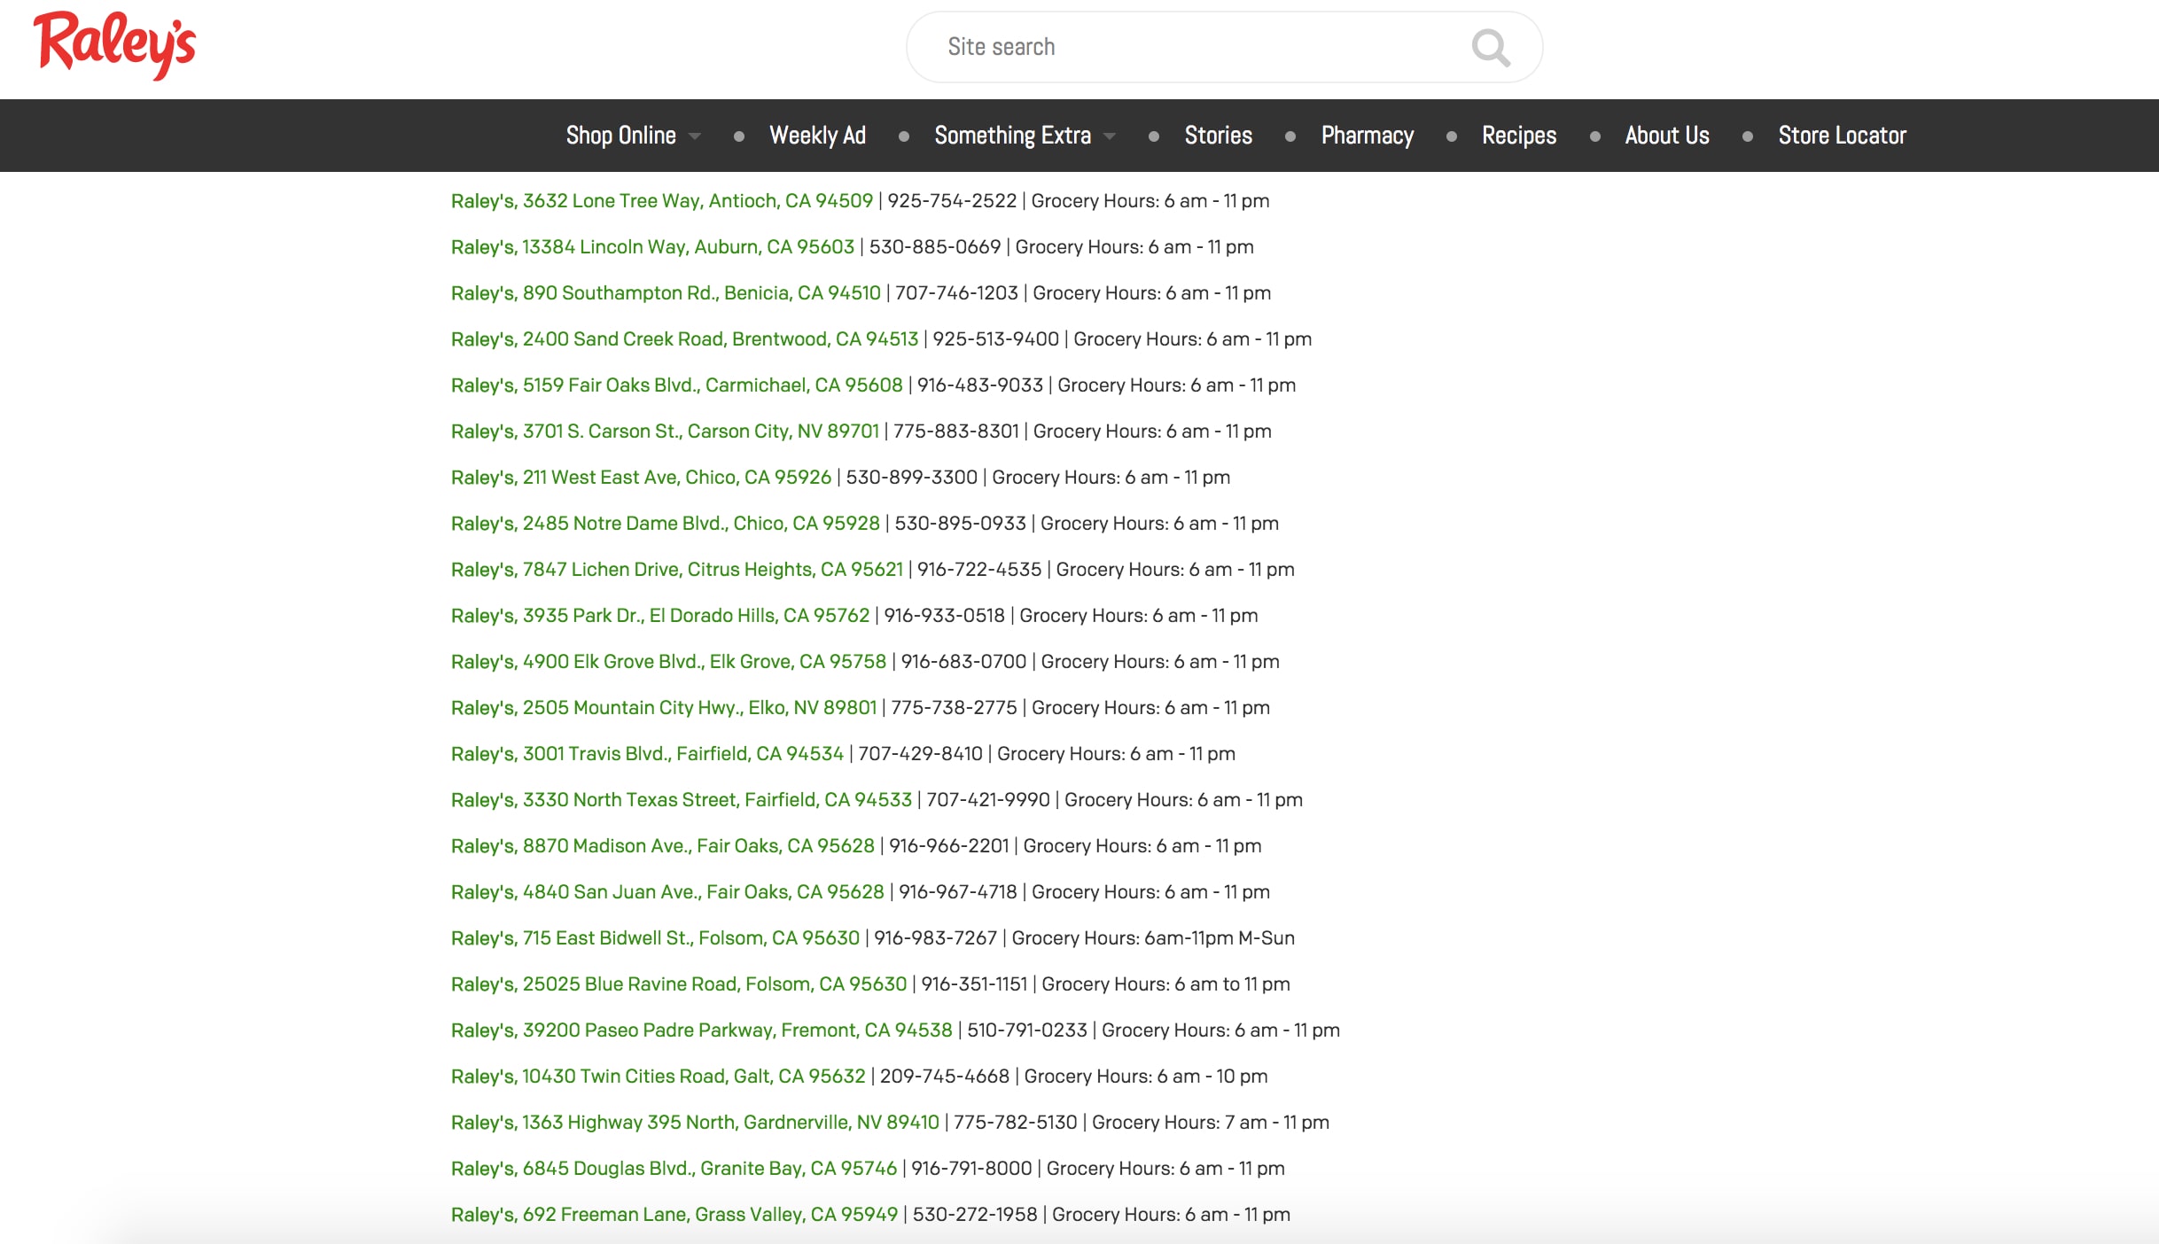Open the 10430 Twin Cities Road Galt link

[x=658, y=1077]
